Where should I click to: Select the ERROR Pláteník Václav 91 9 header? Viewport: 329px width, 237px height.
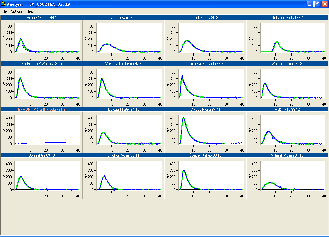coord(41,110)
